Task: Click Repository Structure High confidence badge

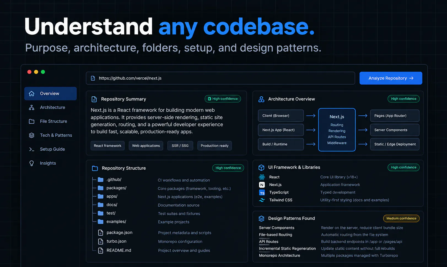Action: tap(228, 168)
